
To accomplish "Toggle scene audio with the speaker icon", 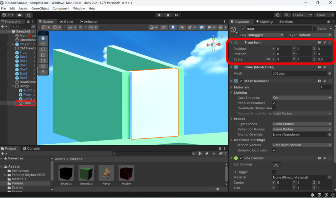I will tap(182, 27).
